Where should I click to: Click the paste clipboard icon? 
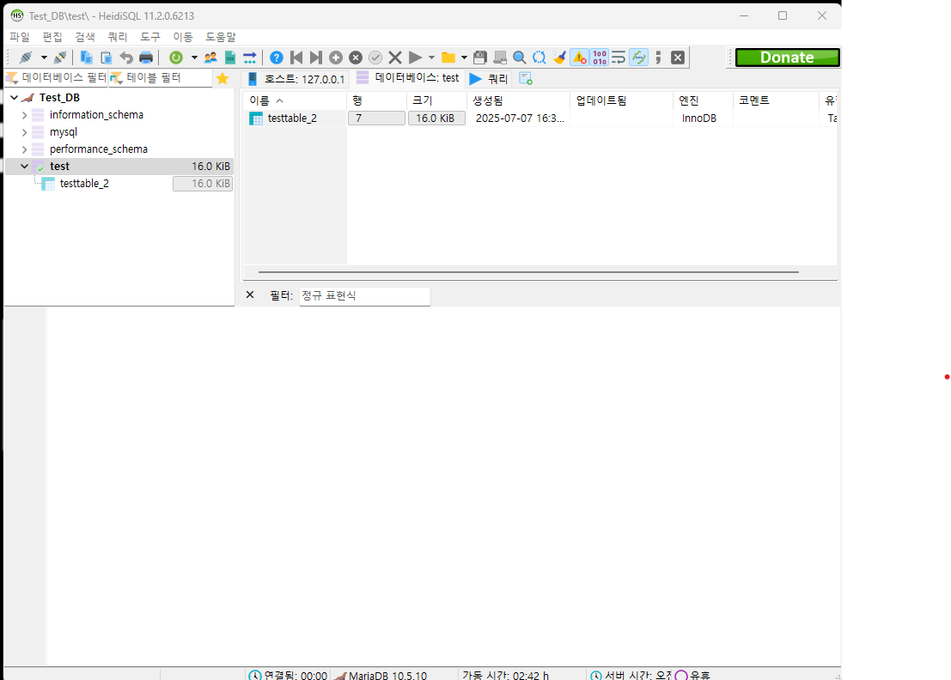107,58
